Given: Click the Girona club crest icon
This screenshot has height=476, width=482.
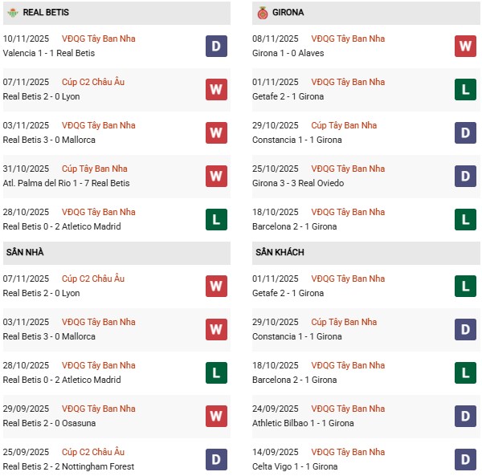Looking at the screenshot, I should coord(262,13).
